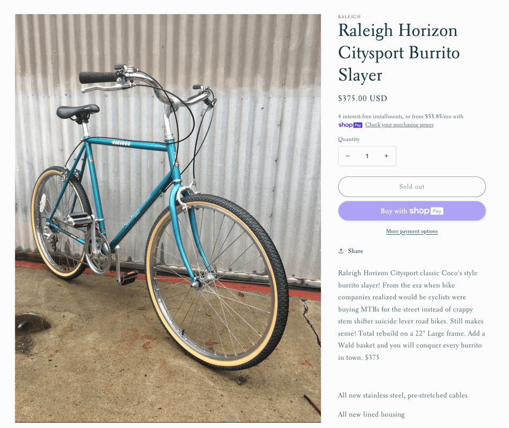Click the pre-stretched cables line of text
Image resolution: width=509 pixels, height=428 pixels.
402,395
